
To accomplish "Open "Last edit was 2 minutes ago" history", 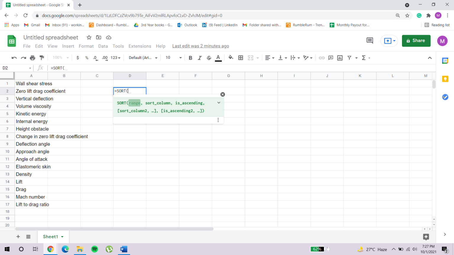I will tap(201, 46).
